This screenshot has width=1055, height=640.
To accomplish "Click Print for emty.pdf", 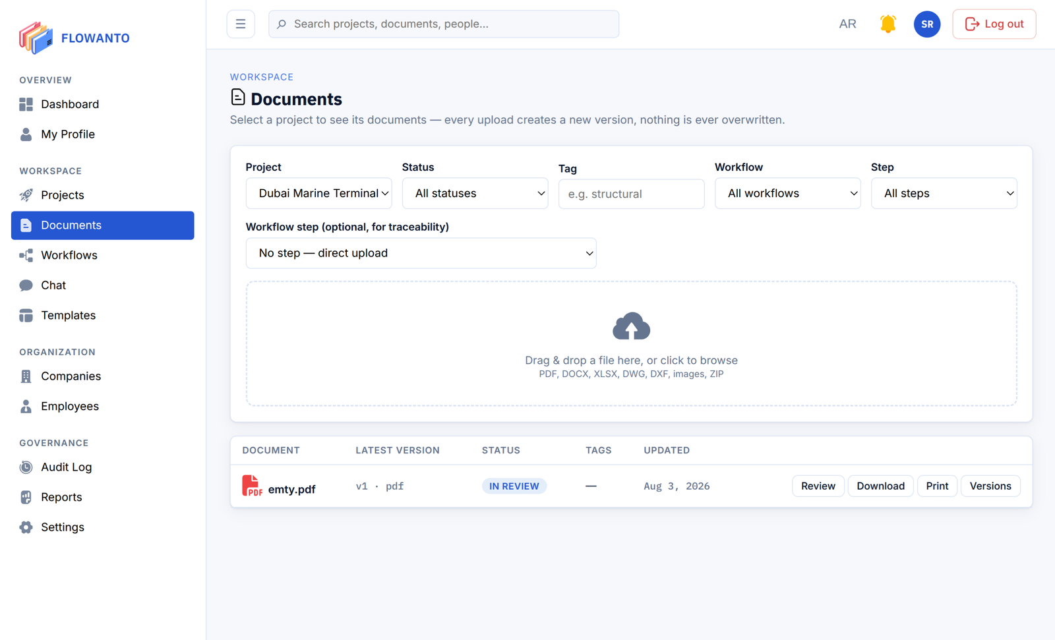I will [x=937, y=486].
